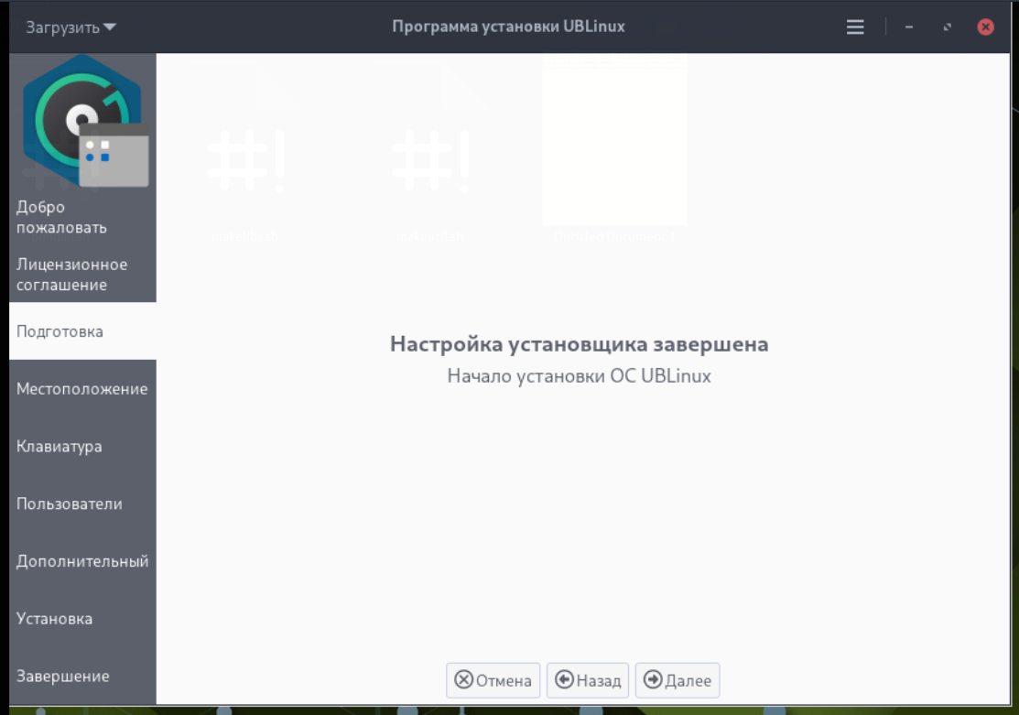Minimize the installer window
Viewport: 1019px width, 715px height.
tap(909, 27)
